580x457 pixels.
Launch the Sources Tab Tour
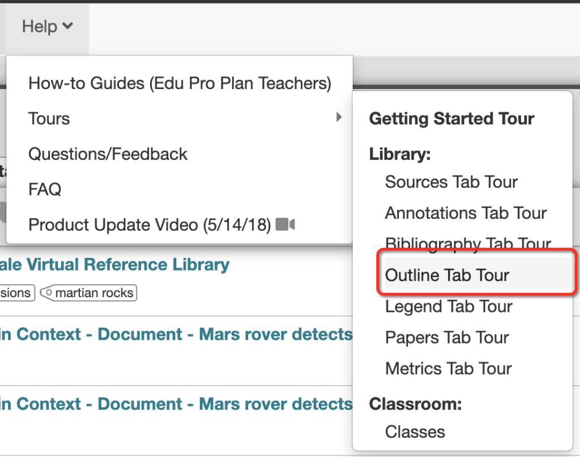pyautogui.click(x=451, y=182)
